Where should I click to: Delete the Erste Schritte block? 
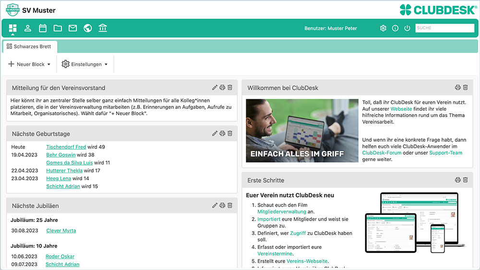[465, 180]
